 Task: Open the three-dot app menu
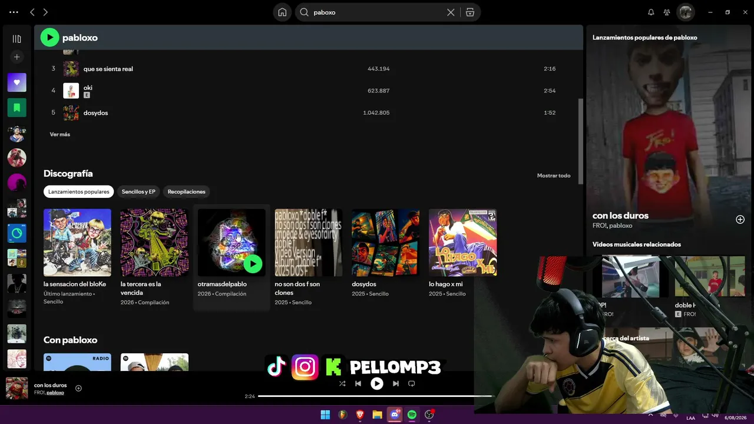[x=14, y=12]
